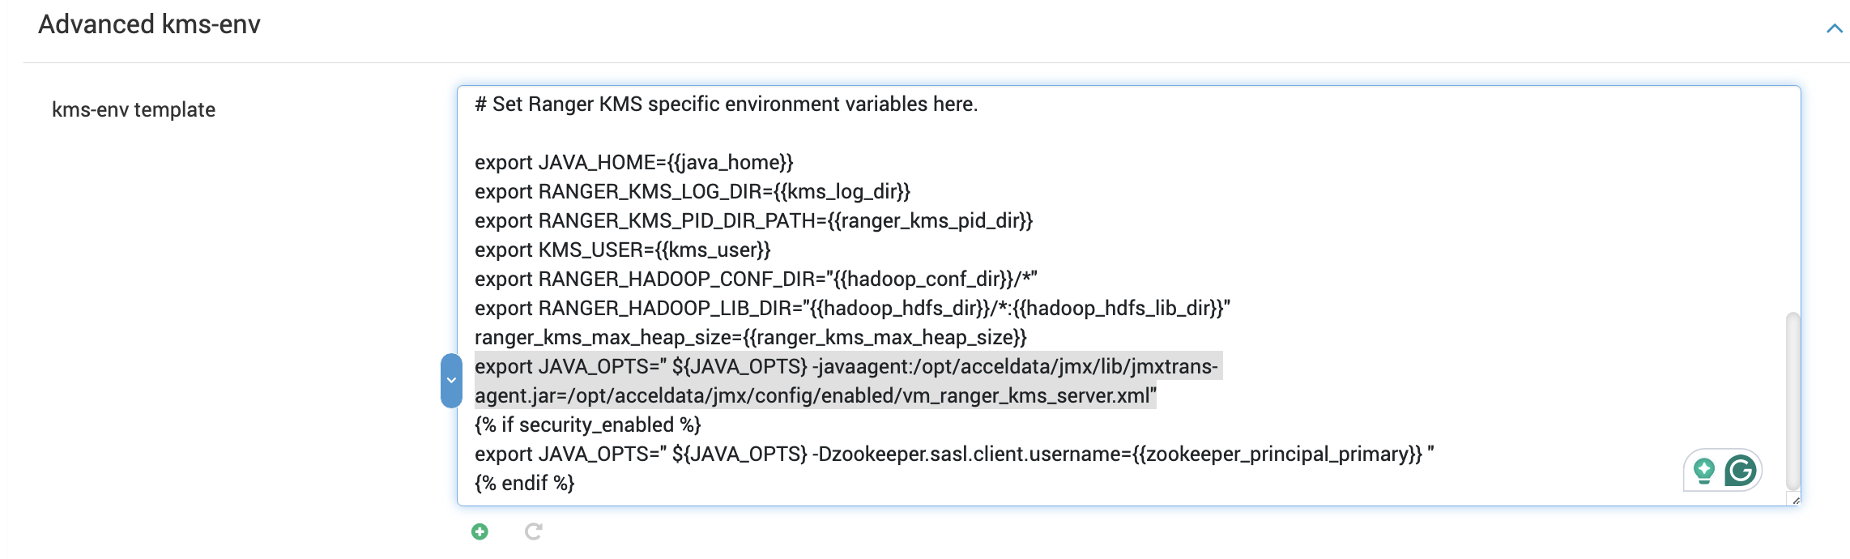Grab the textarea resize handle corner

tap(1795, 500)
